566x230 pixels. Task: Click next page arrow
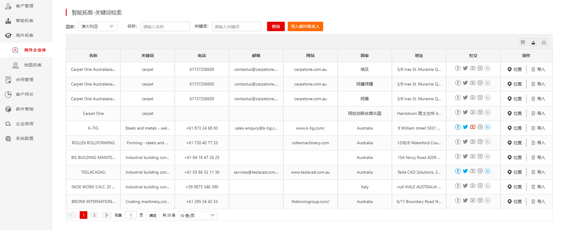pos(106,215)
